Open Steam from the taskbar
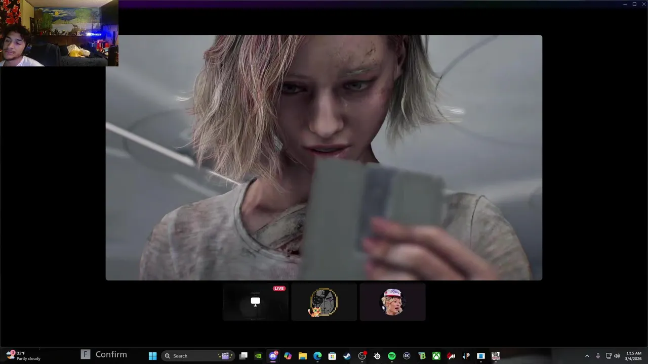 point(347,356)
